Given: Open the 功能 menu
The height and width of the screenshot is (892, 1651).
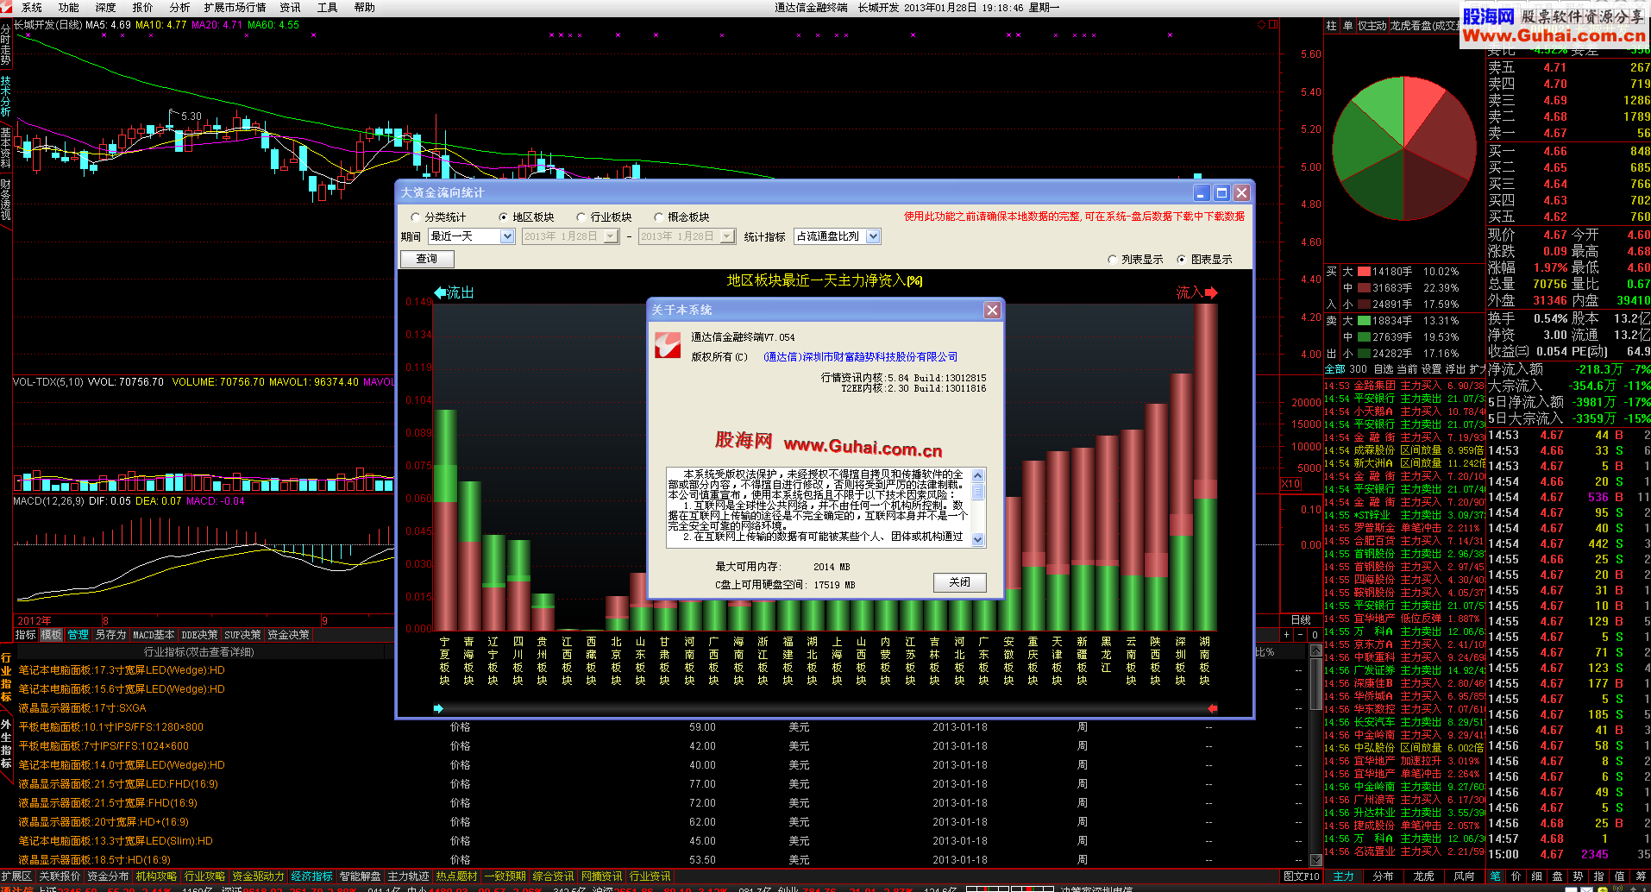Looking at the screenshot, I should [68, 7].
